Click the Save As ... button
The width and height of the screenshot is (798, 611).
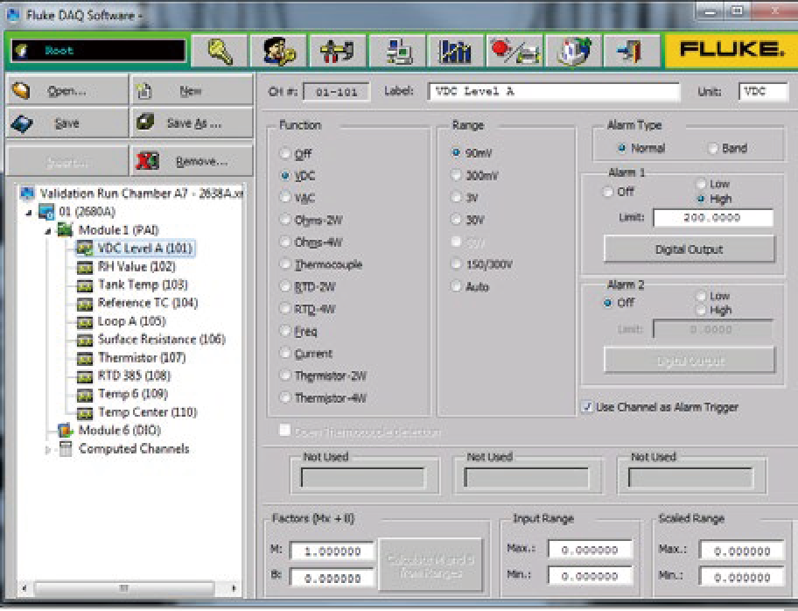(192, 123)
